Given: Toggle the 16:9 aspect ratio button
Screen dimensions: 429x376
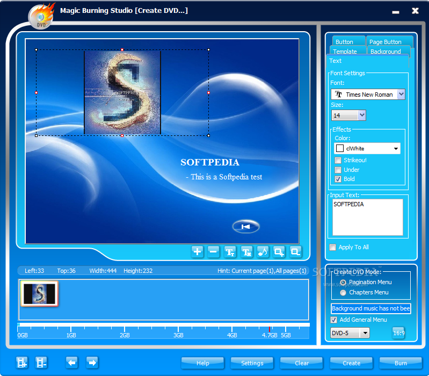Looking at the screenshot, I should click(398, 333).
